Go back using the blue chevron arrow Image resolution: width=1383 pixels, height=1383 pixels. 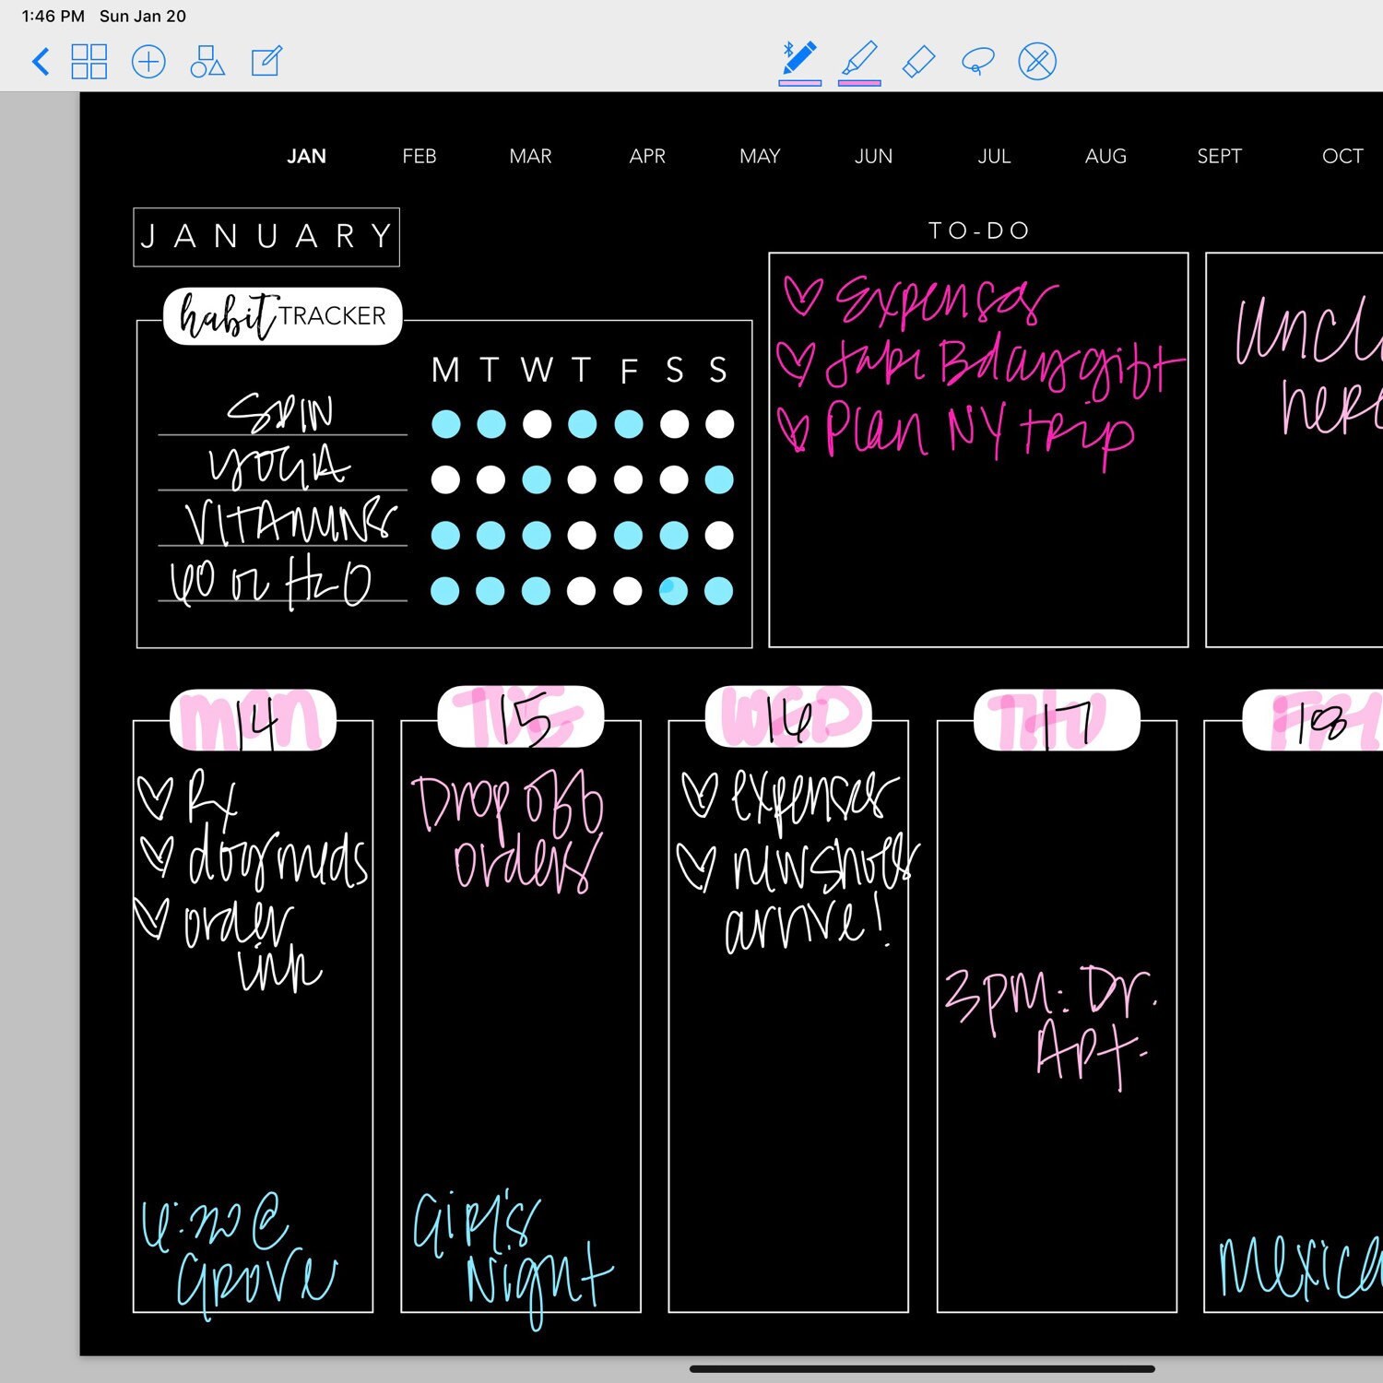41,61
